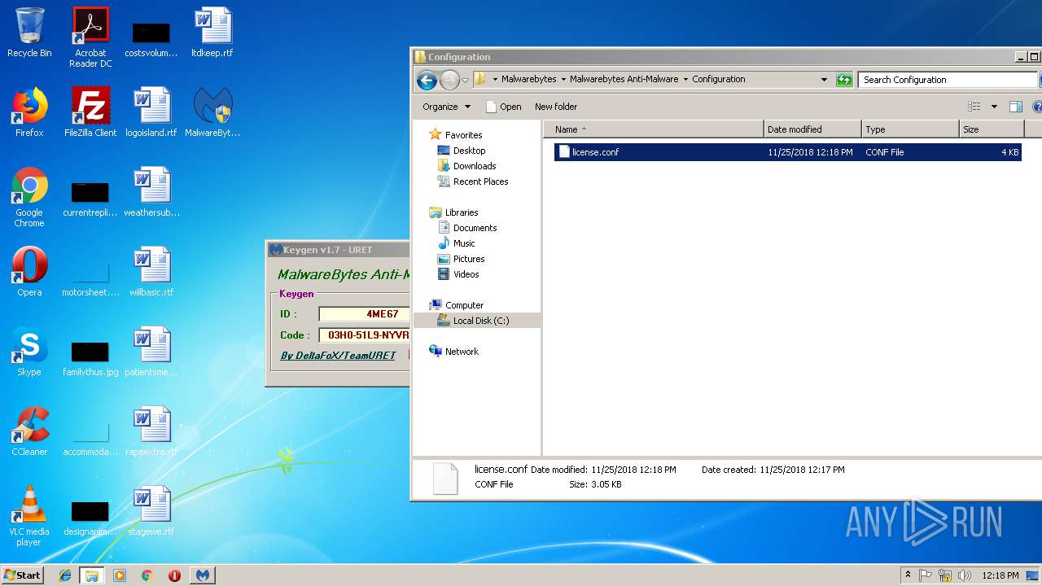The height and width of the screenshot is (586, 1042).
Task: Click the Windows Explorer taskbar button
Action: (x=92, y=575)
